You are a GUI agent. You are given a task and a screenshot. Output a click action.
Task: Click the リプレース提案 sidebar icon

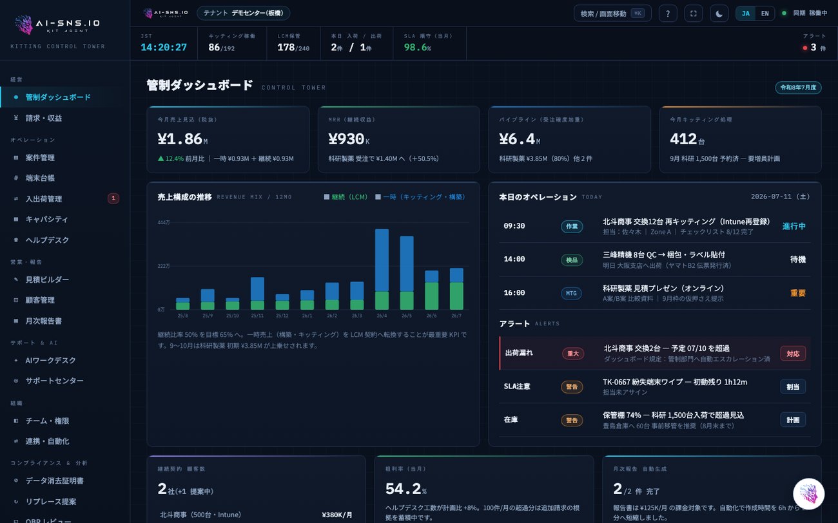click(x=16, y=501)
